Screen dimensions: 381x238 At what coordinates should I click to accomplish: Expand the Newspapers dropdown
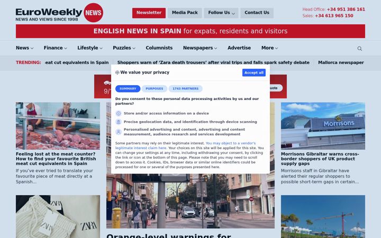200,48
